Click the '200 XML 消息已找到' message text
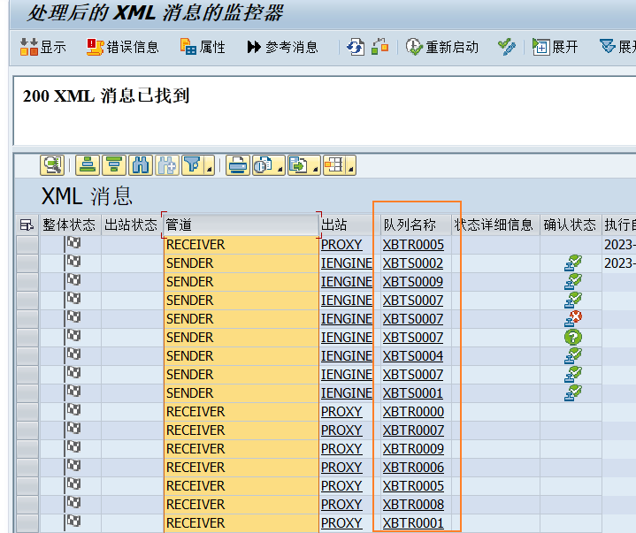 click(x=106, y=96)
